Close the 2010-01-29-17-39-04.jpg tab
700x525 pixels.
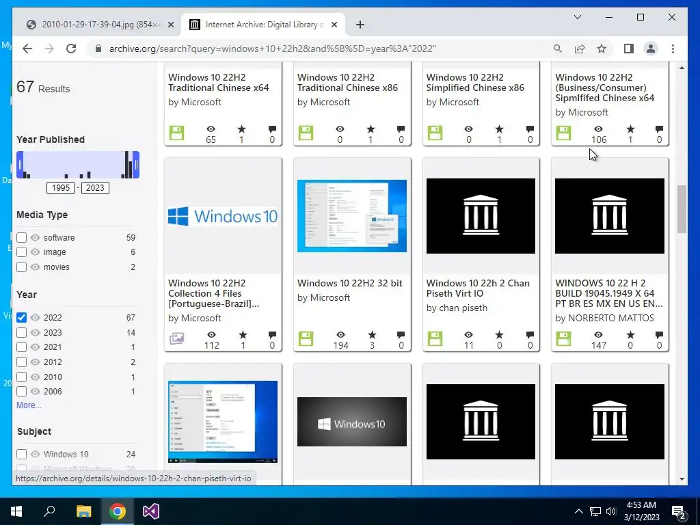(170, 25)
